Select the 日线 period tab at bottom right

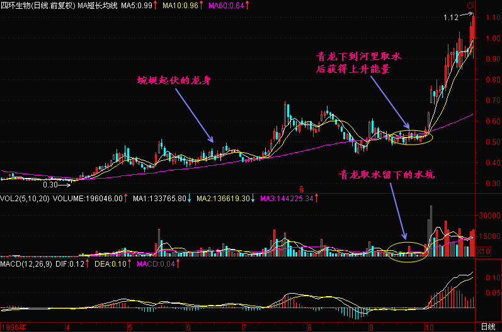coord(488,327)
